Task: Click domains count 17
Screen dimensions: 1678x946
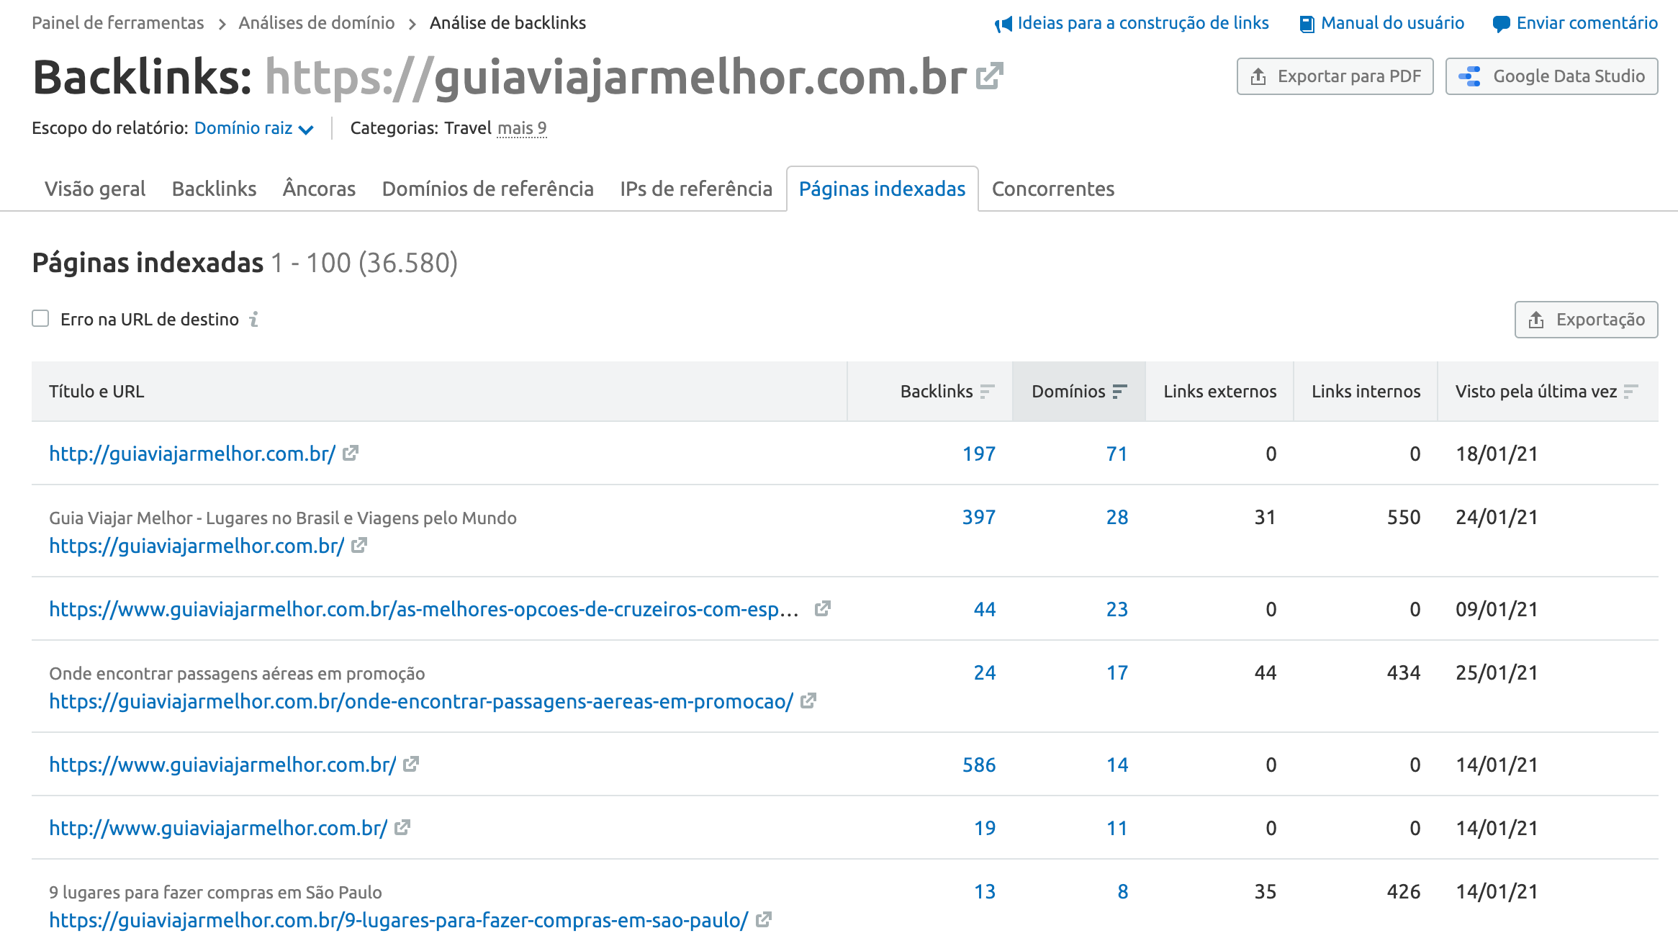Action: coord(1117,672)
